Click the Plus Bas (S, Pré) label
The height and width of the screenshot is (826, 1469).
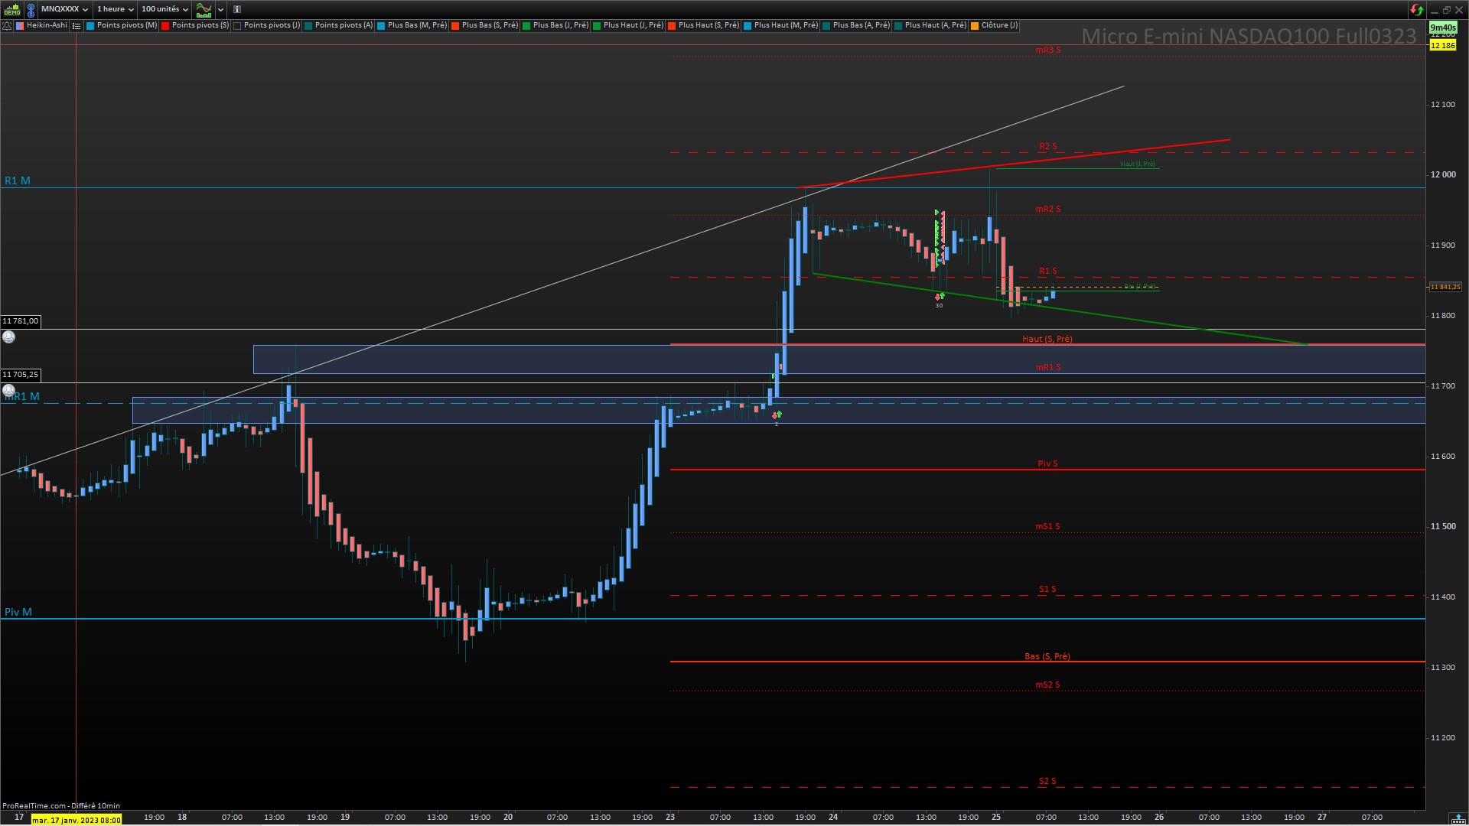(490, 25)
